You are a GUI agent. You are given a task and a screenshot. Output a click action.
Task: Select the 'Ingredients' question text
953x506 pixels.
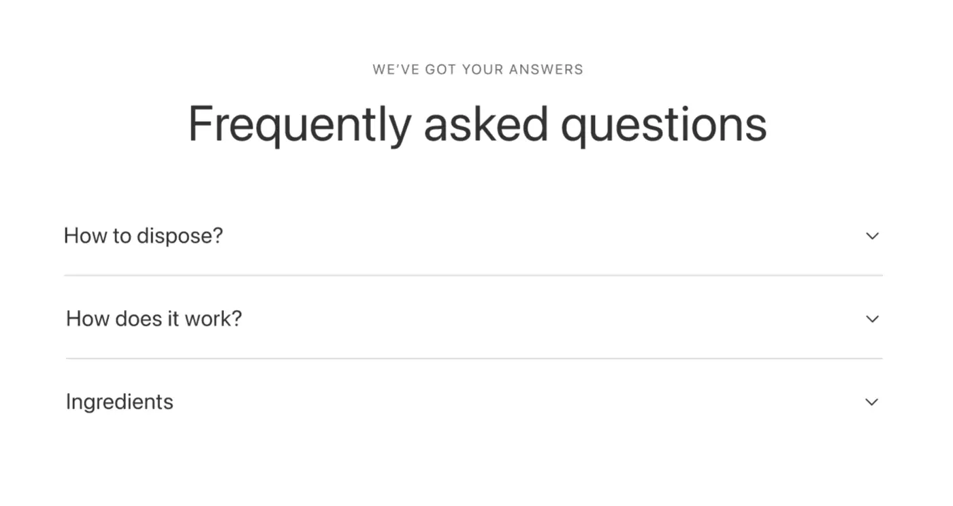pyautogui.click(x=119, y=401)
